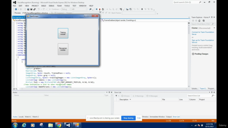Switch to the Immediate Window tab

point(157,117)
